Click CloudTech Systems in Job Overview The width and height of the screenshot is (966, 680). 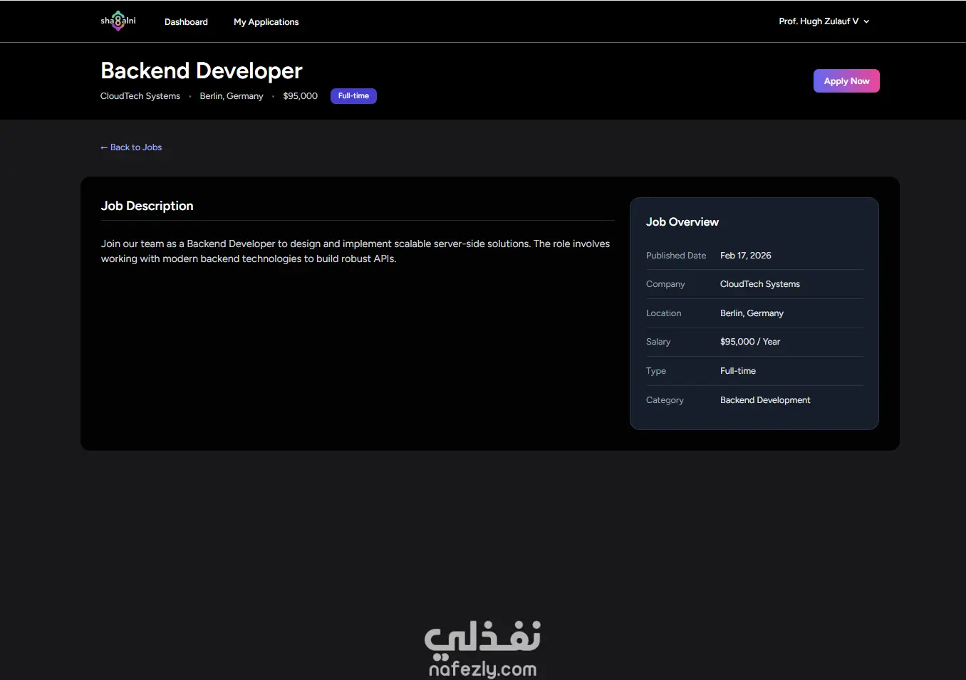(760, 284)
